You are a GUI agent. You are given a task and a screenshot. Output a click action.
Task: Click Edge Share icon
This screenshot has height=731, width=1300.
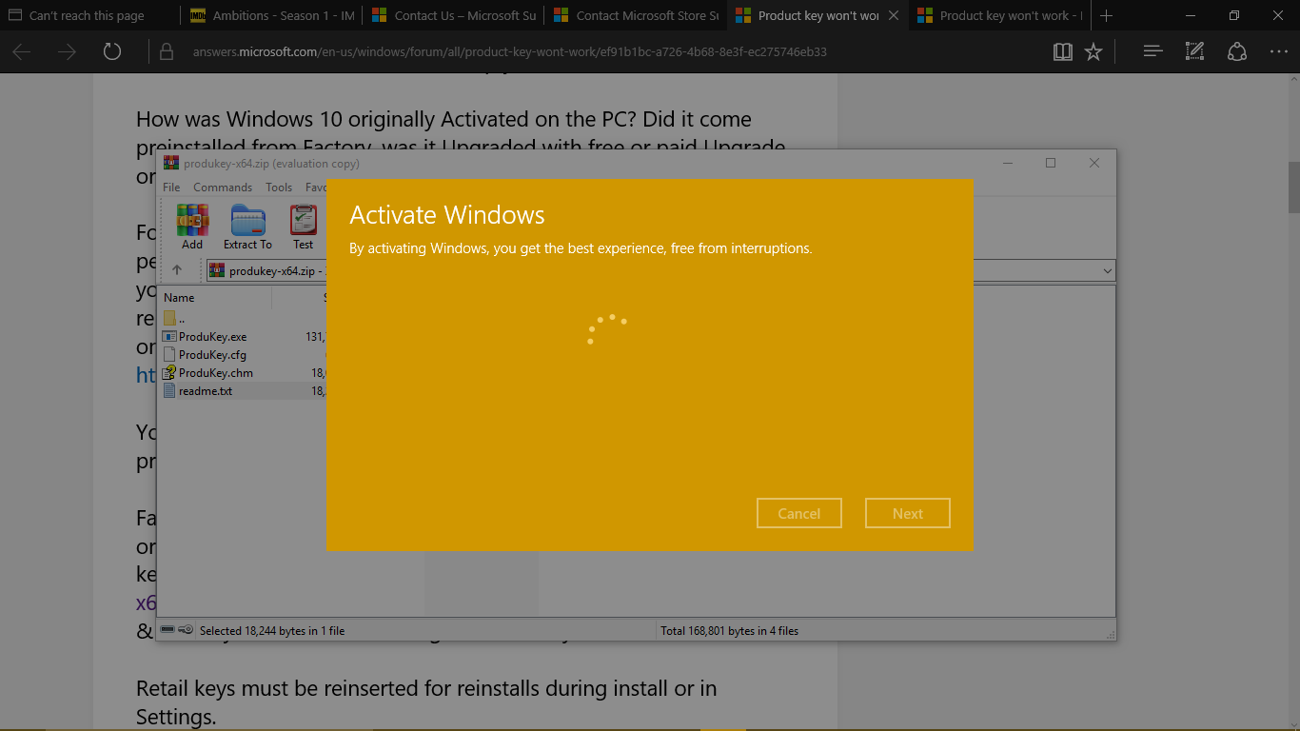pyautogui.click(x=1236, y=51)
